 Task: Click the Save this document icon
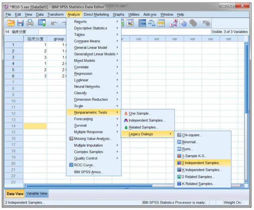[20, 23]
